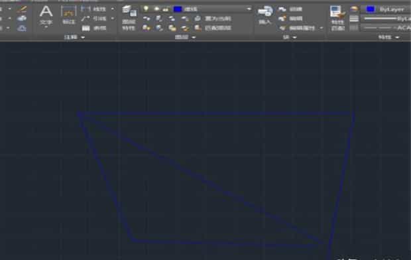Toggle the layer lightbulb on/off icon
411x260 pixels.
click(146, 9)
